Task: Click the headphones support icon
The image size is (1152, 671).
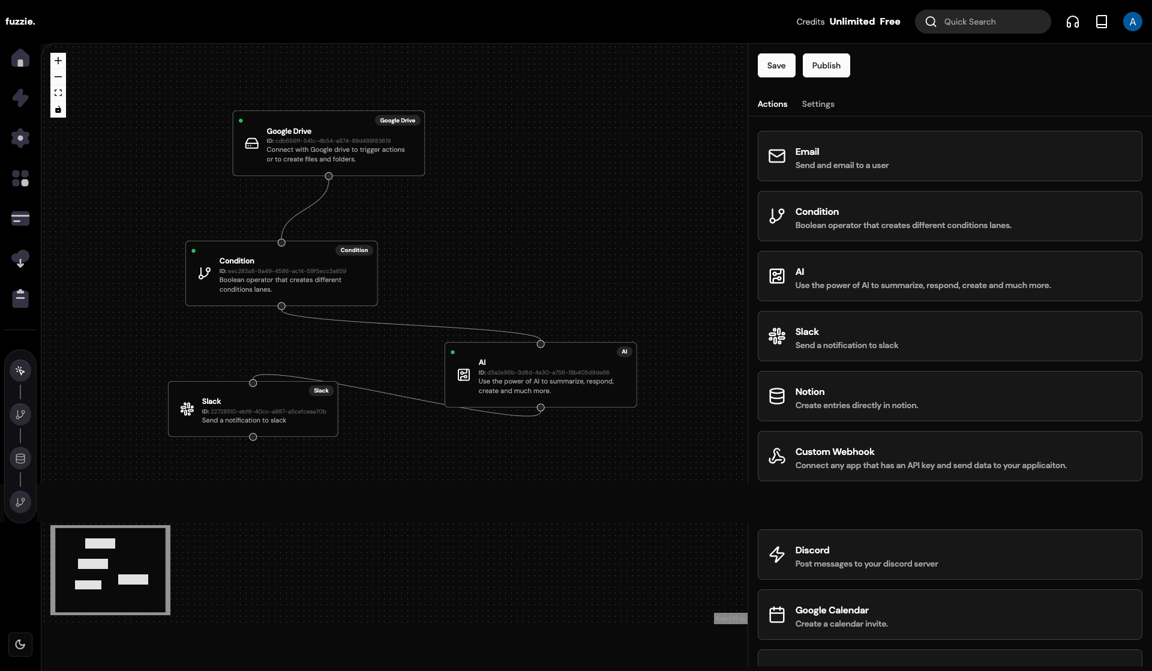Action: pos(1073,22)
